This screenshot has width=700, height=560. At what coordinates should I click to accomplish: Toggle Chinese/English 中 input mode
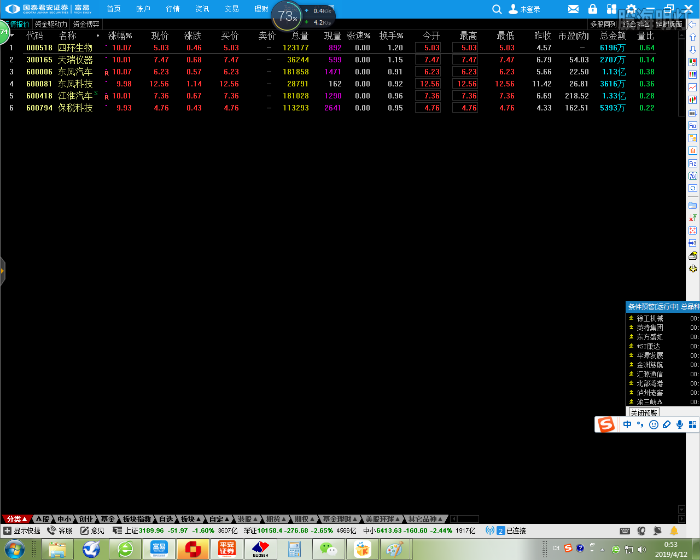[x=627, y=424]
